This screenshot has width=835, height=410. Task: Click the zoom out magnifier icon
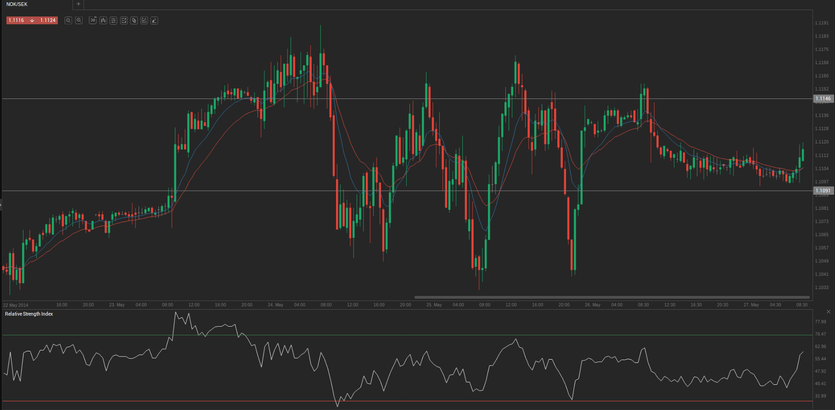click(68, 21)
